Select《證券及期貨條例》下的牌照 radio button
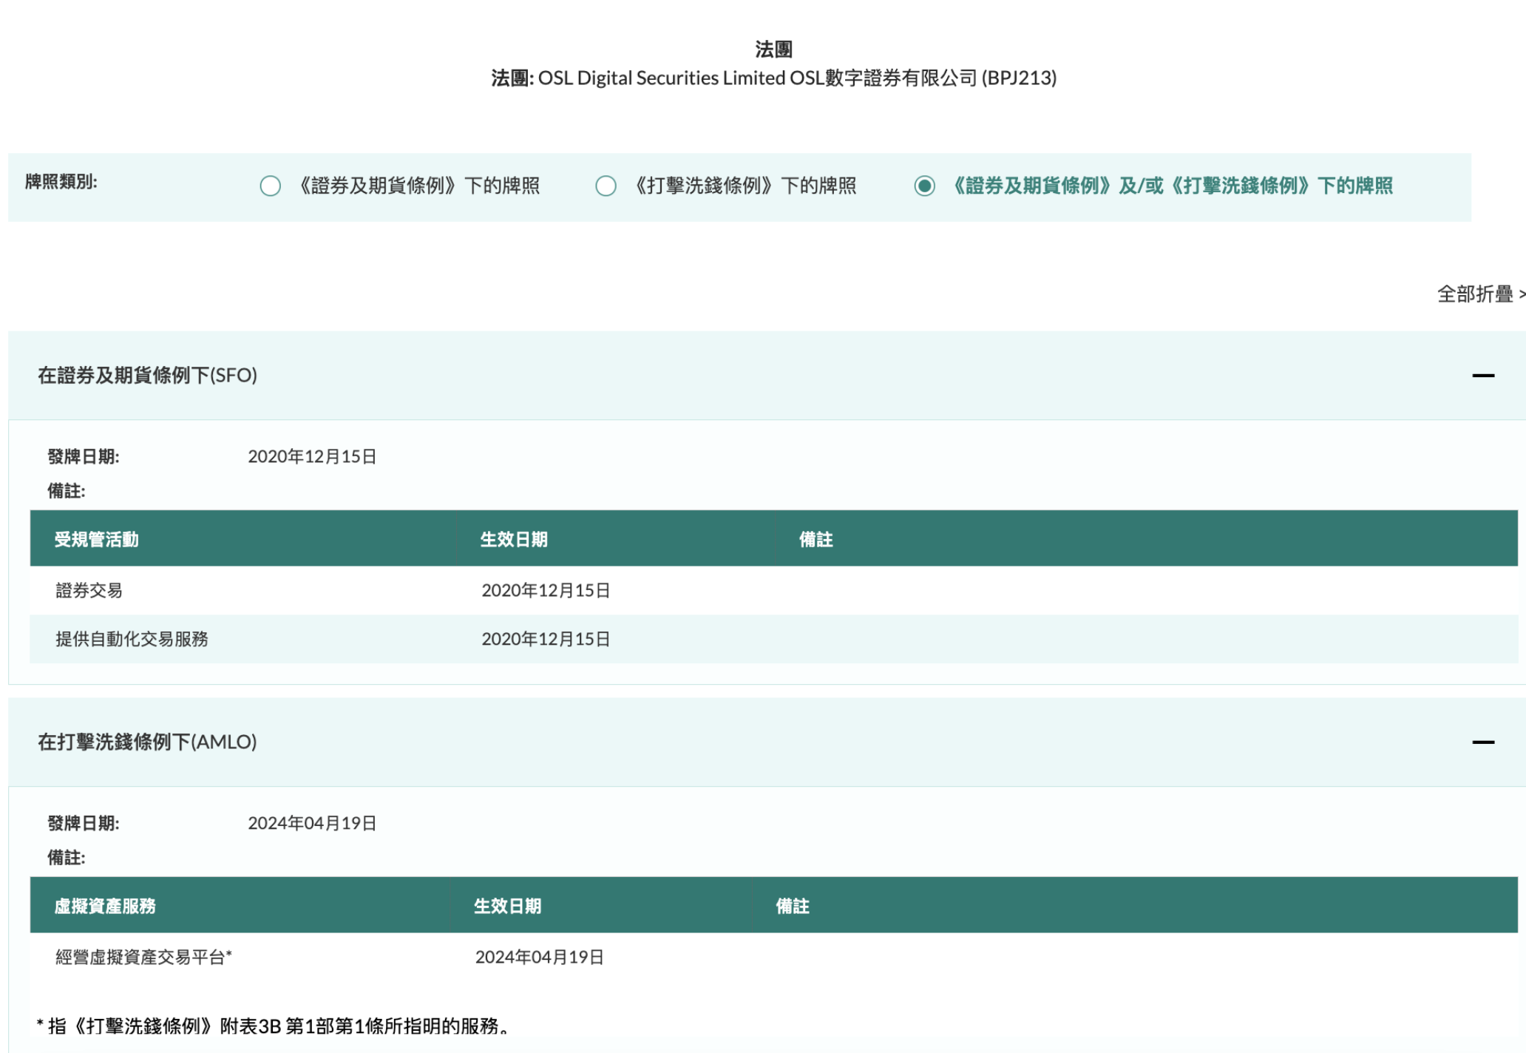 coord(271,186)
